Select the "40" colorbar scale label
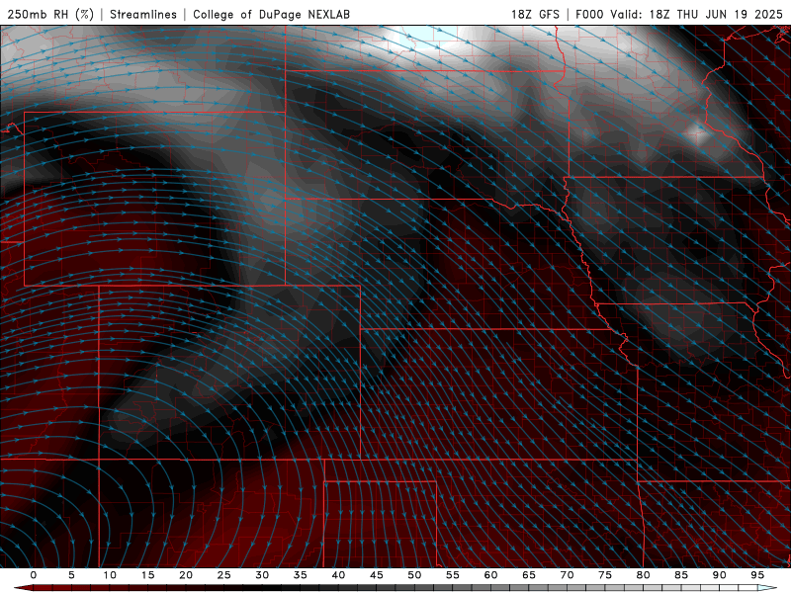 pos(338,575)
